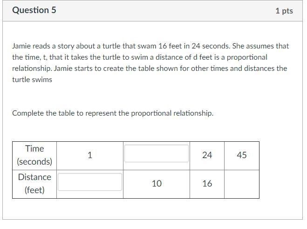This screenshot has width=307, height=229.
Task: Click the line starting 'the time, t'
Action: pyautogui.click(x=140, y=57)
